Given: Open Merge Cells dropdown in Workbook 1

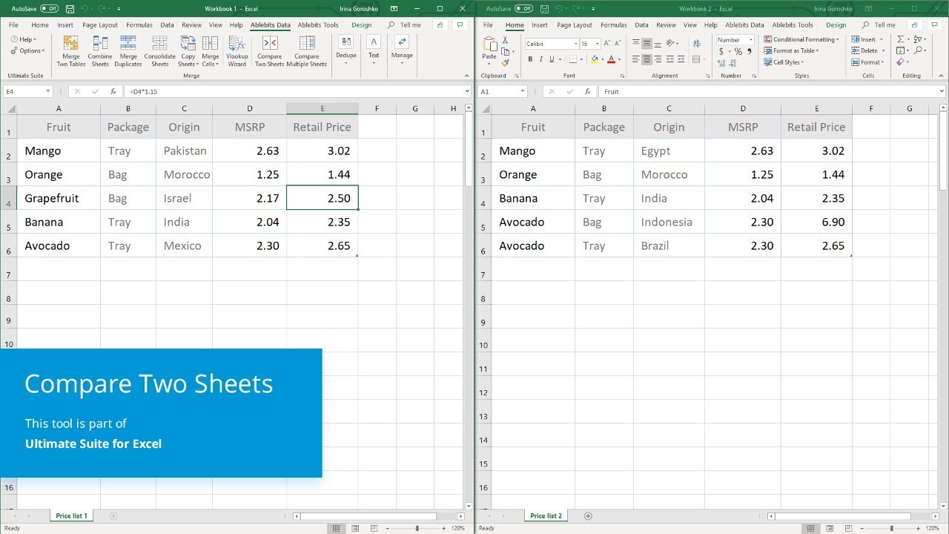Looking at the screenshot, I should (x=211, y=51).
